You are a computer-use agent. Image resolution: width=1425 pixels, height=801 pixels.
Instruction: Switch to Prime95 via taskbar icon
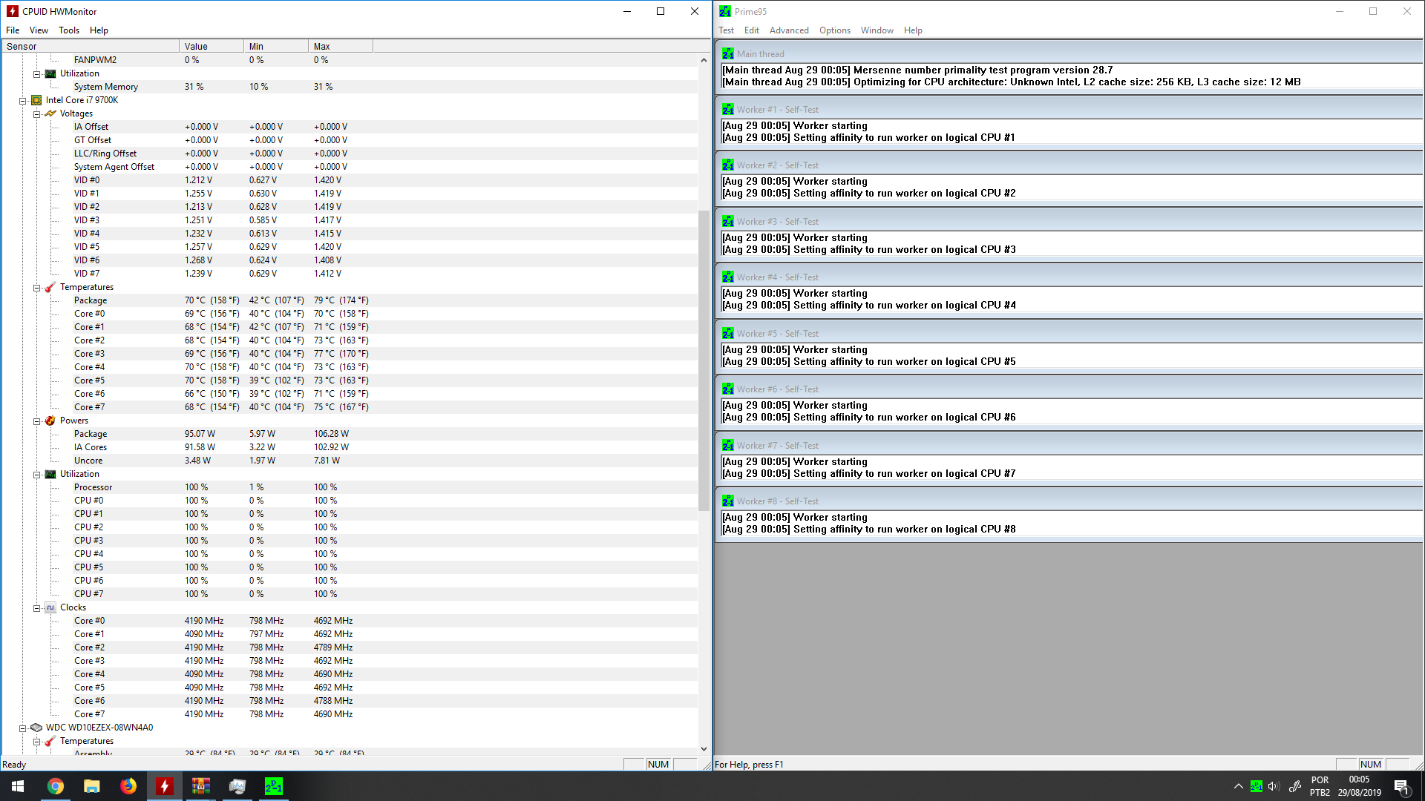click(x=273, y=786)
